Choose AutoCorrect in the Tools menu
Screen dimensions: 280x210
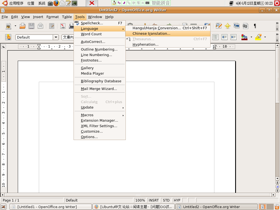coord(100,42)
